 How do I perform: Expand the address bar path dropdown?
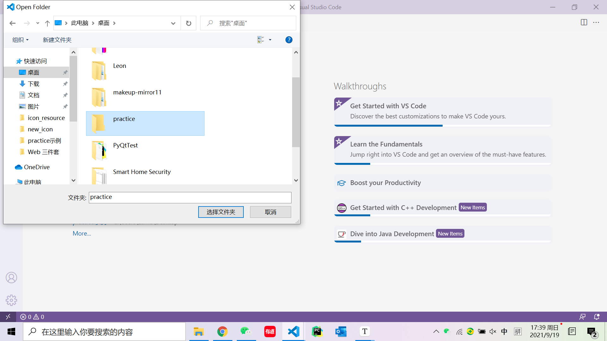[x=173, y=23]
